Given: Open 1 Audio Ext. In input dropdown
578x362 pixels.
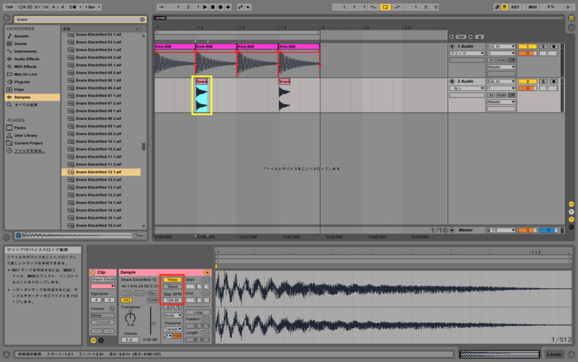Looking at the screenshot, I should click(x=501, y=46).
